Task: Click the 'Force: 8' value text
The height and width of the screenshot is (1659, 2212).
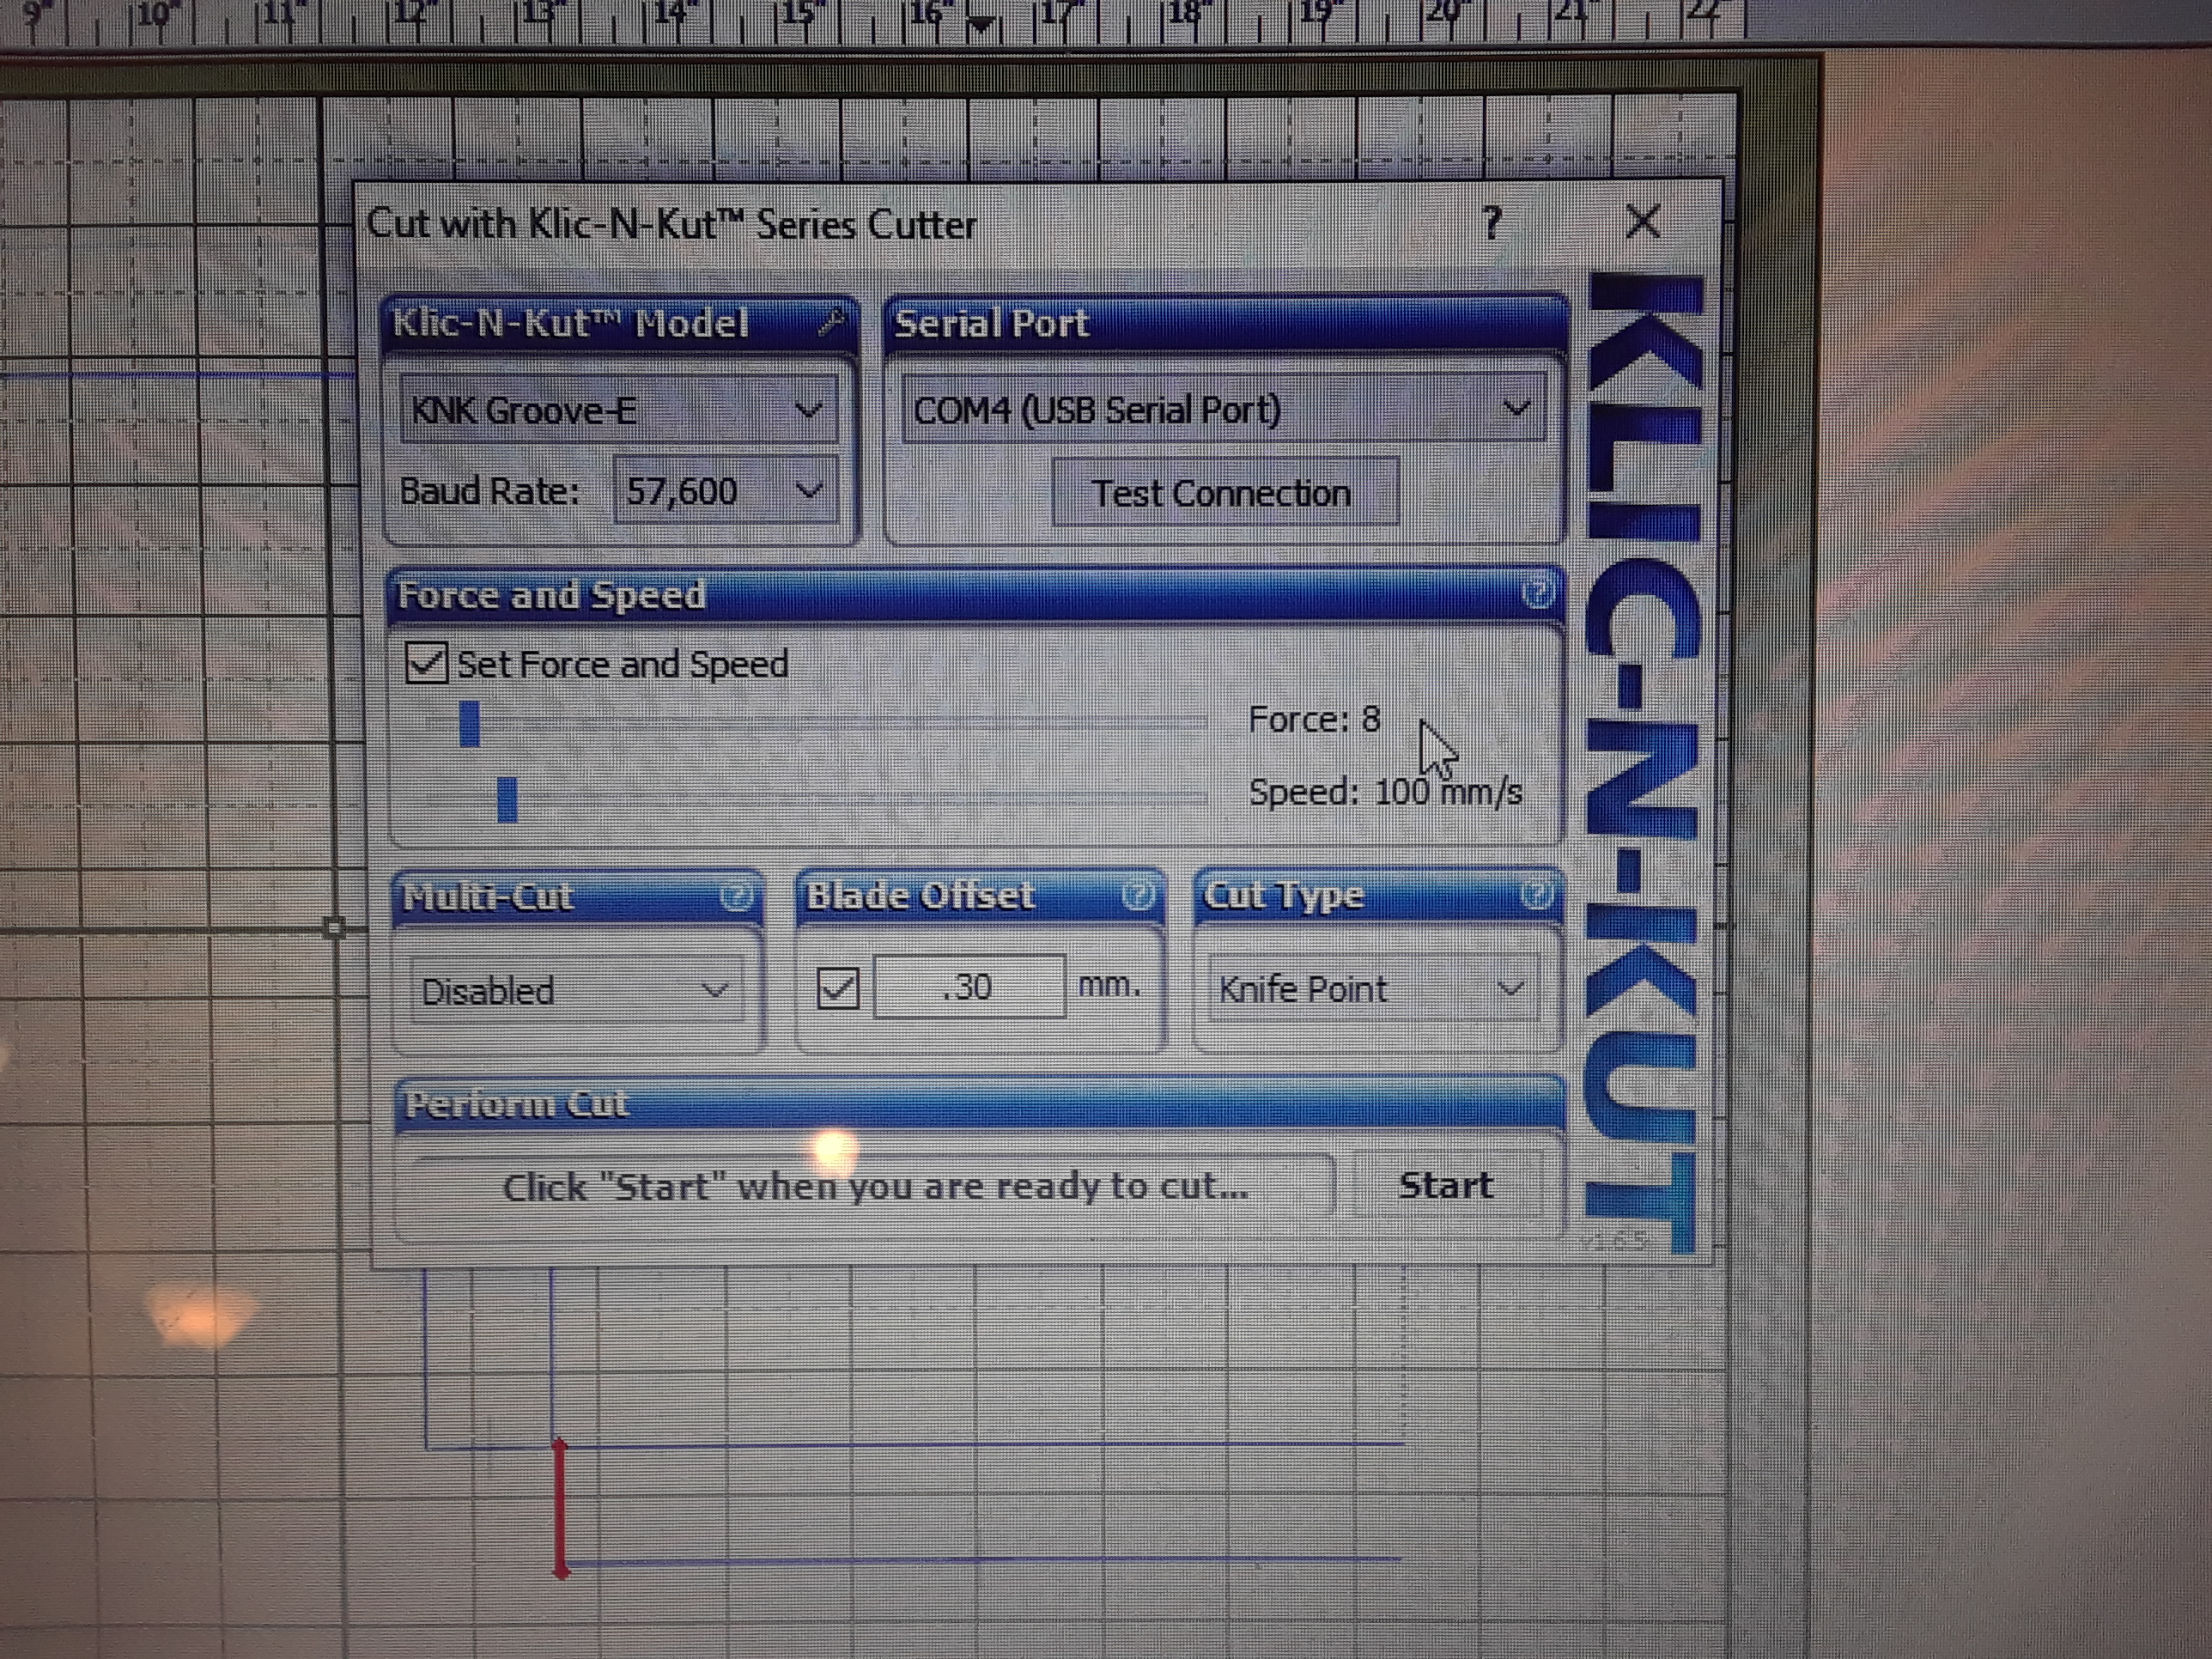Action: 1314,719
